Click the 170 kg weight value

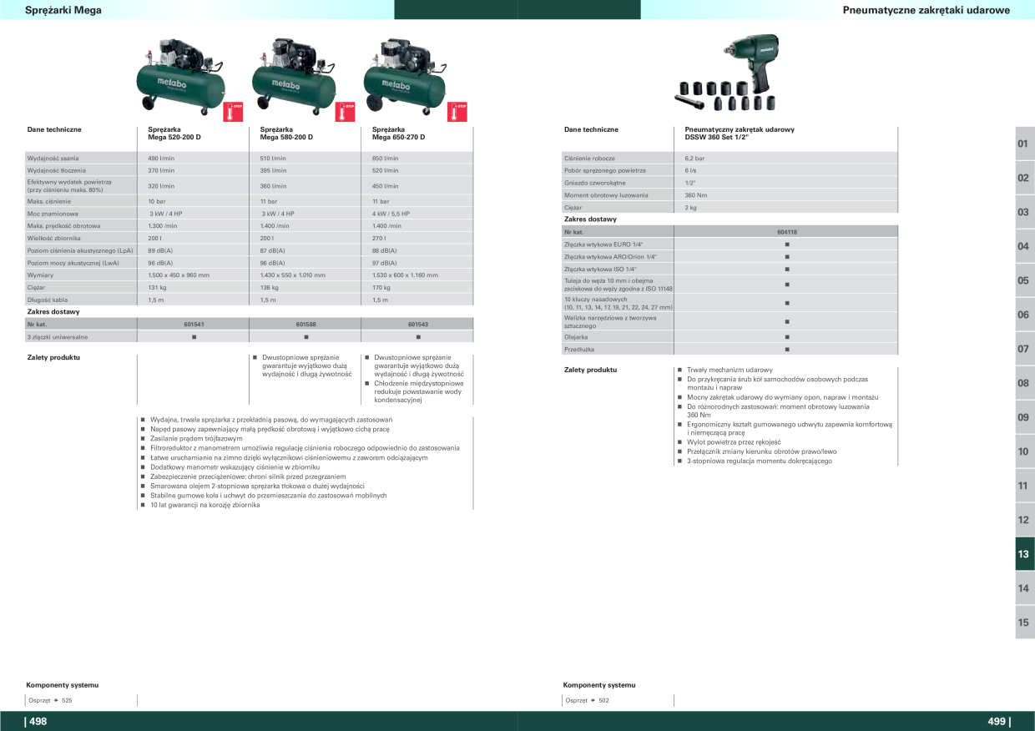(x=381, y=287)
